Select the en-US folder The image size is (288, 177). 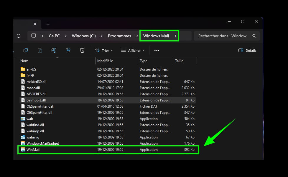tap(31, 69)
